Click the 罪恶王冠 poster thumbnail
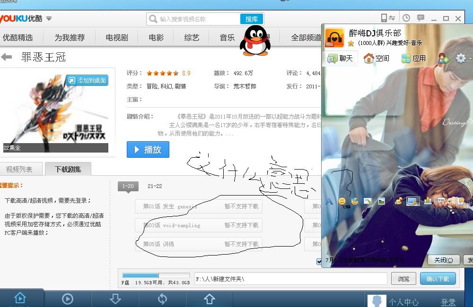Image resolution: width=473 pixels, height=307 pixels. click(56, 113)
